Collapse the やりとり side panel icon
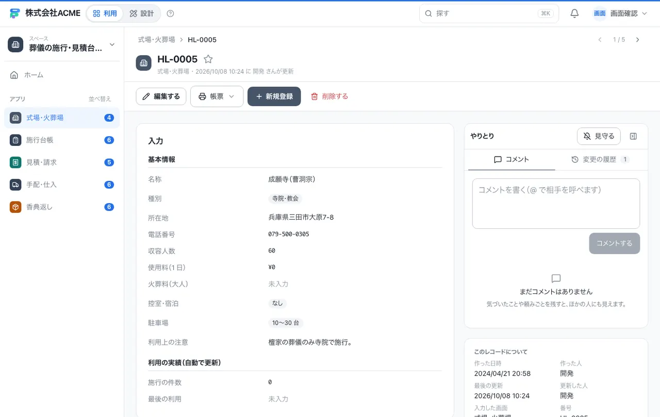660x417 pixels. [634, 136]
